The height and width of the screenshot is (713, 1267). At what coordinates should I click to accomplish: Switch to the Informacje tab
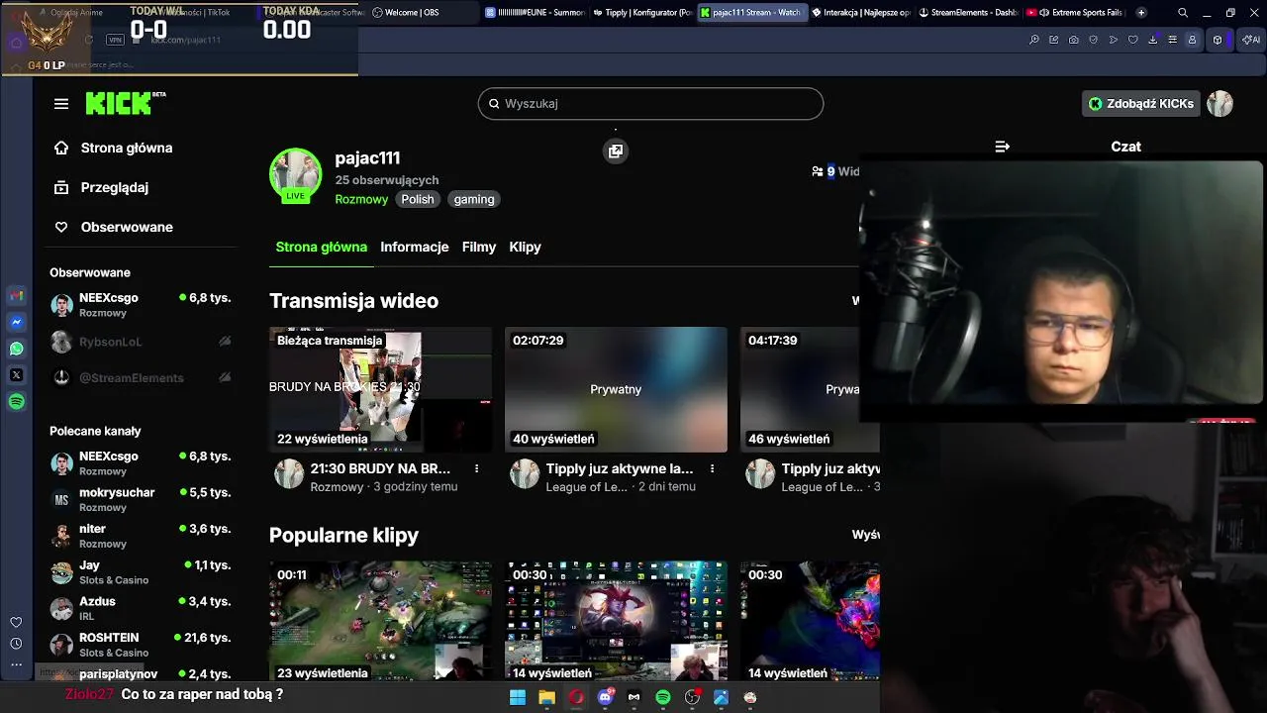coord(414,247)
